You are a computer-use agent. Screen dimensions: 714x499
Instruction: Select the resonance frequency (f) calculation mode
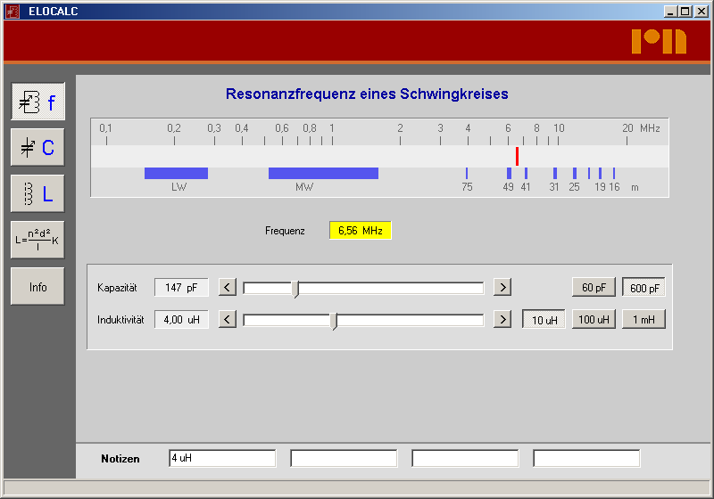[37, 102]
